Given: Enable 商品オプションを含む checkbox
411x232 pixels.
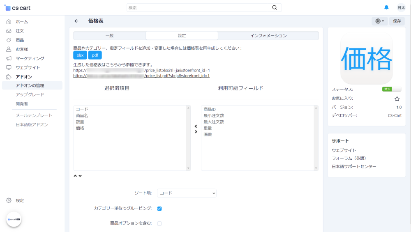Looking at the screenshot, I should point(159,223).
